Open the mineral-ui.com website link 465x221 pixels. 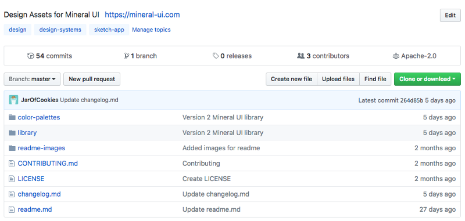142,15
